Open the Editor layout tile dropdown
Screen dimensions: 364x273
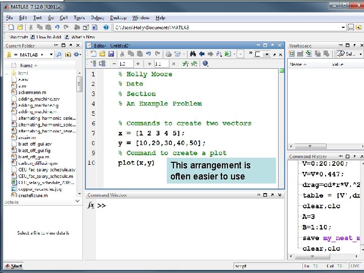click(x=267, y=54)
